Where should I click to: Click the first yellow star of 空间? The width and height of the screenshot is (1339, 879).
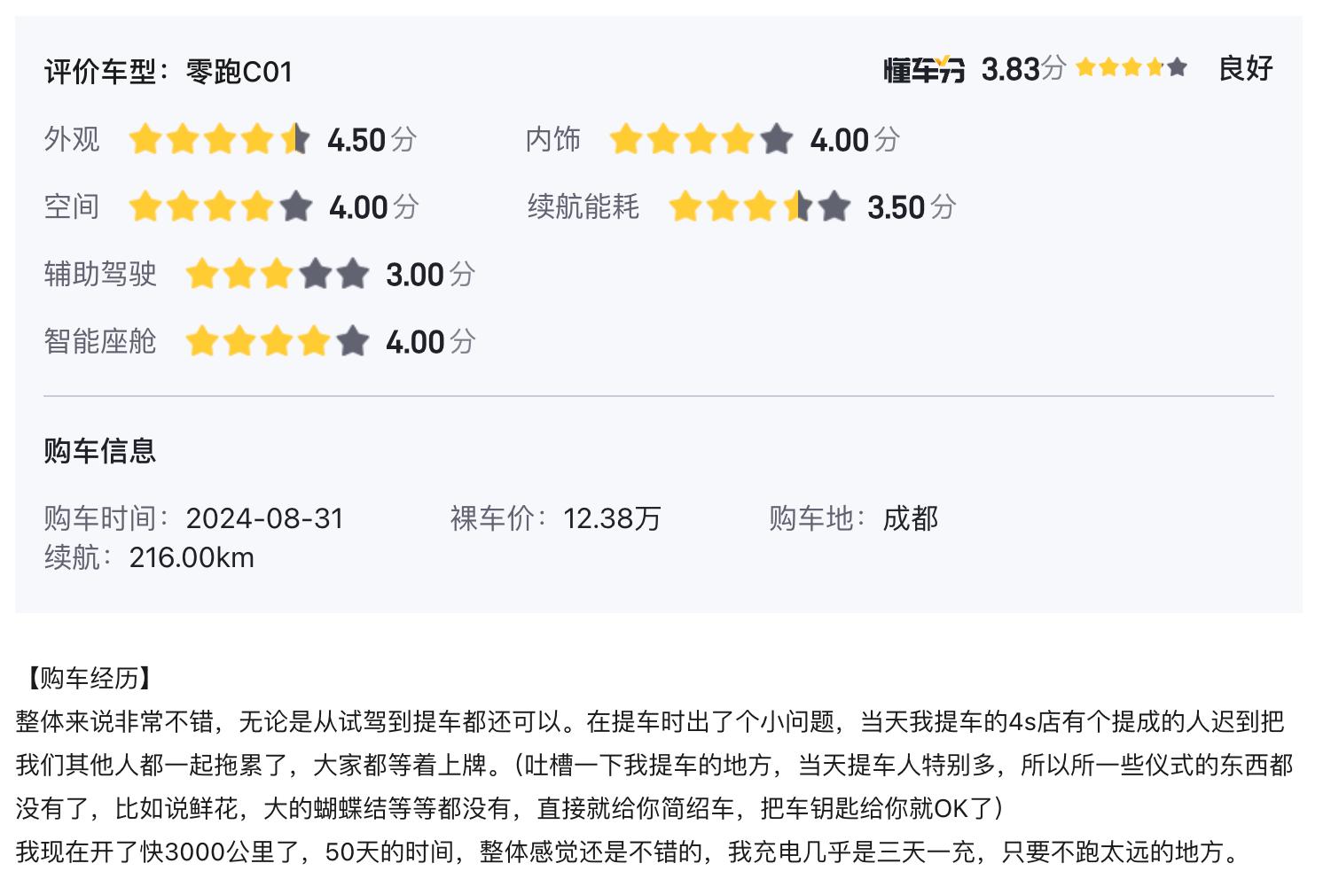coord(145,206)
